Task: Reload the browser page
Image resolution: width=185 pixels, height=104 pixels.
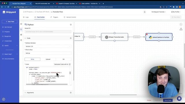Action: (x=8, y=7)
